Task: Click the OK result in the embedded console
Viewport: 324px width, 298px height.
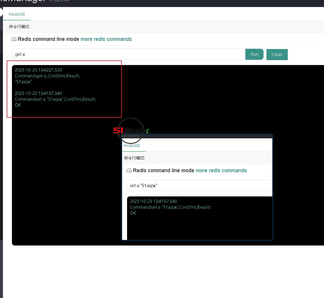Action: 133,213
